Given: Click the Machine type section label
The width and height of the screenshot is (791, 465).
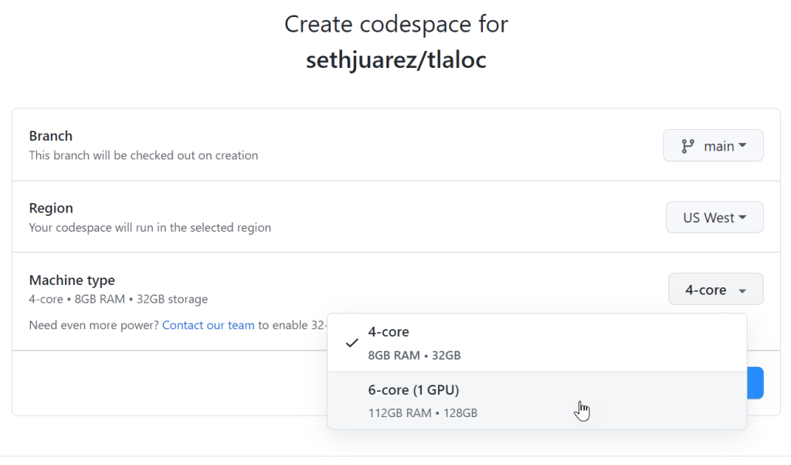Looking at the screenshot, I should 72,280.
